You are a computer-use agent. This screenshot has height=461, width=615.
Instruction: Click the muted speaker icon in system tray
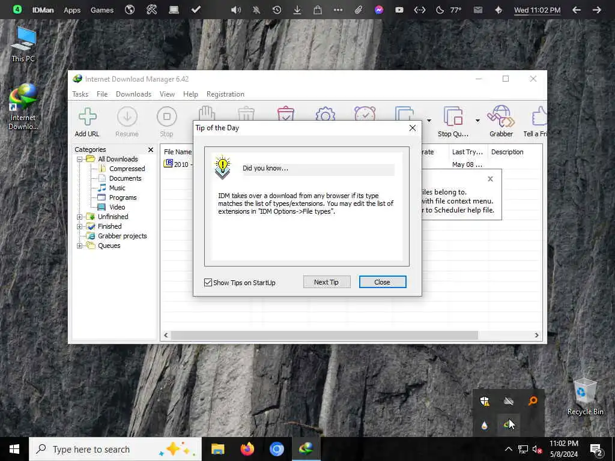pyautogui.click(x=538, y=449)
